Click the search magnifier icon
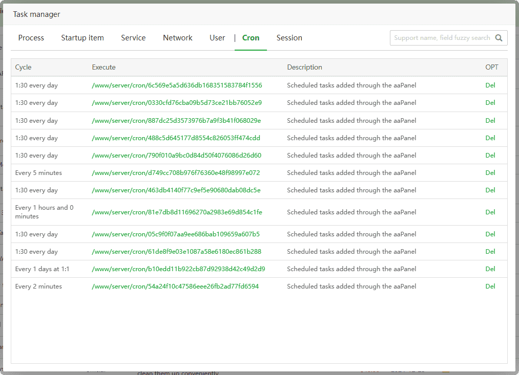Screen dimensions: 519x375 pos(499,38)
